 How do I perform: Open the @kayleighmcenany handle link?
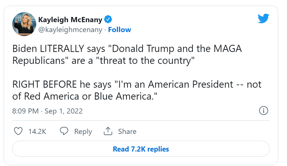point(70,30)
